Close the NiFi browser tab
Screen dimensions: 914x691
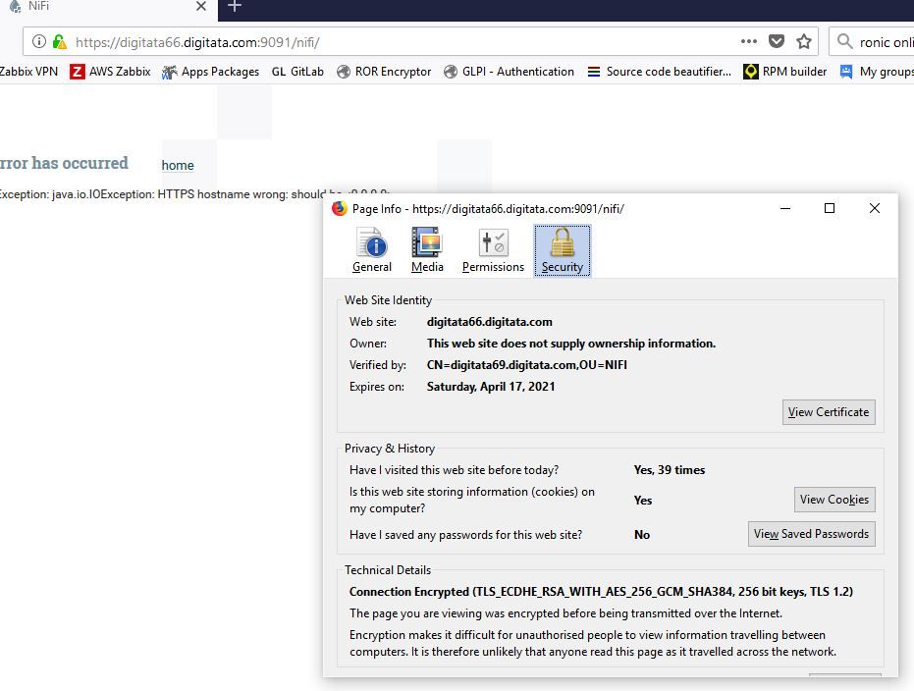coord(201,7)
